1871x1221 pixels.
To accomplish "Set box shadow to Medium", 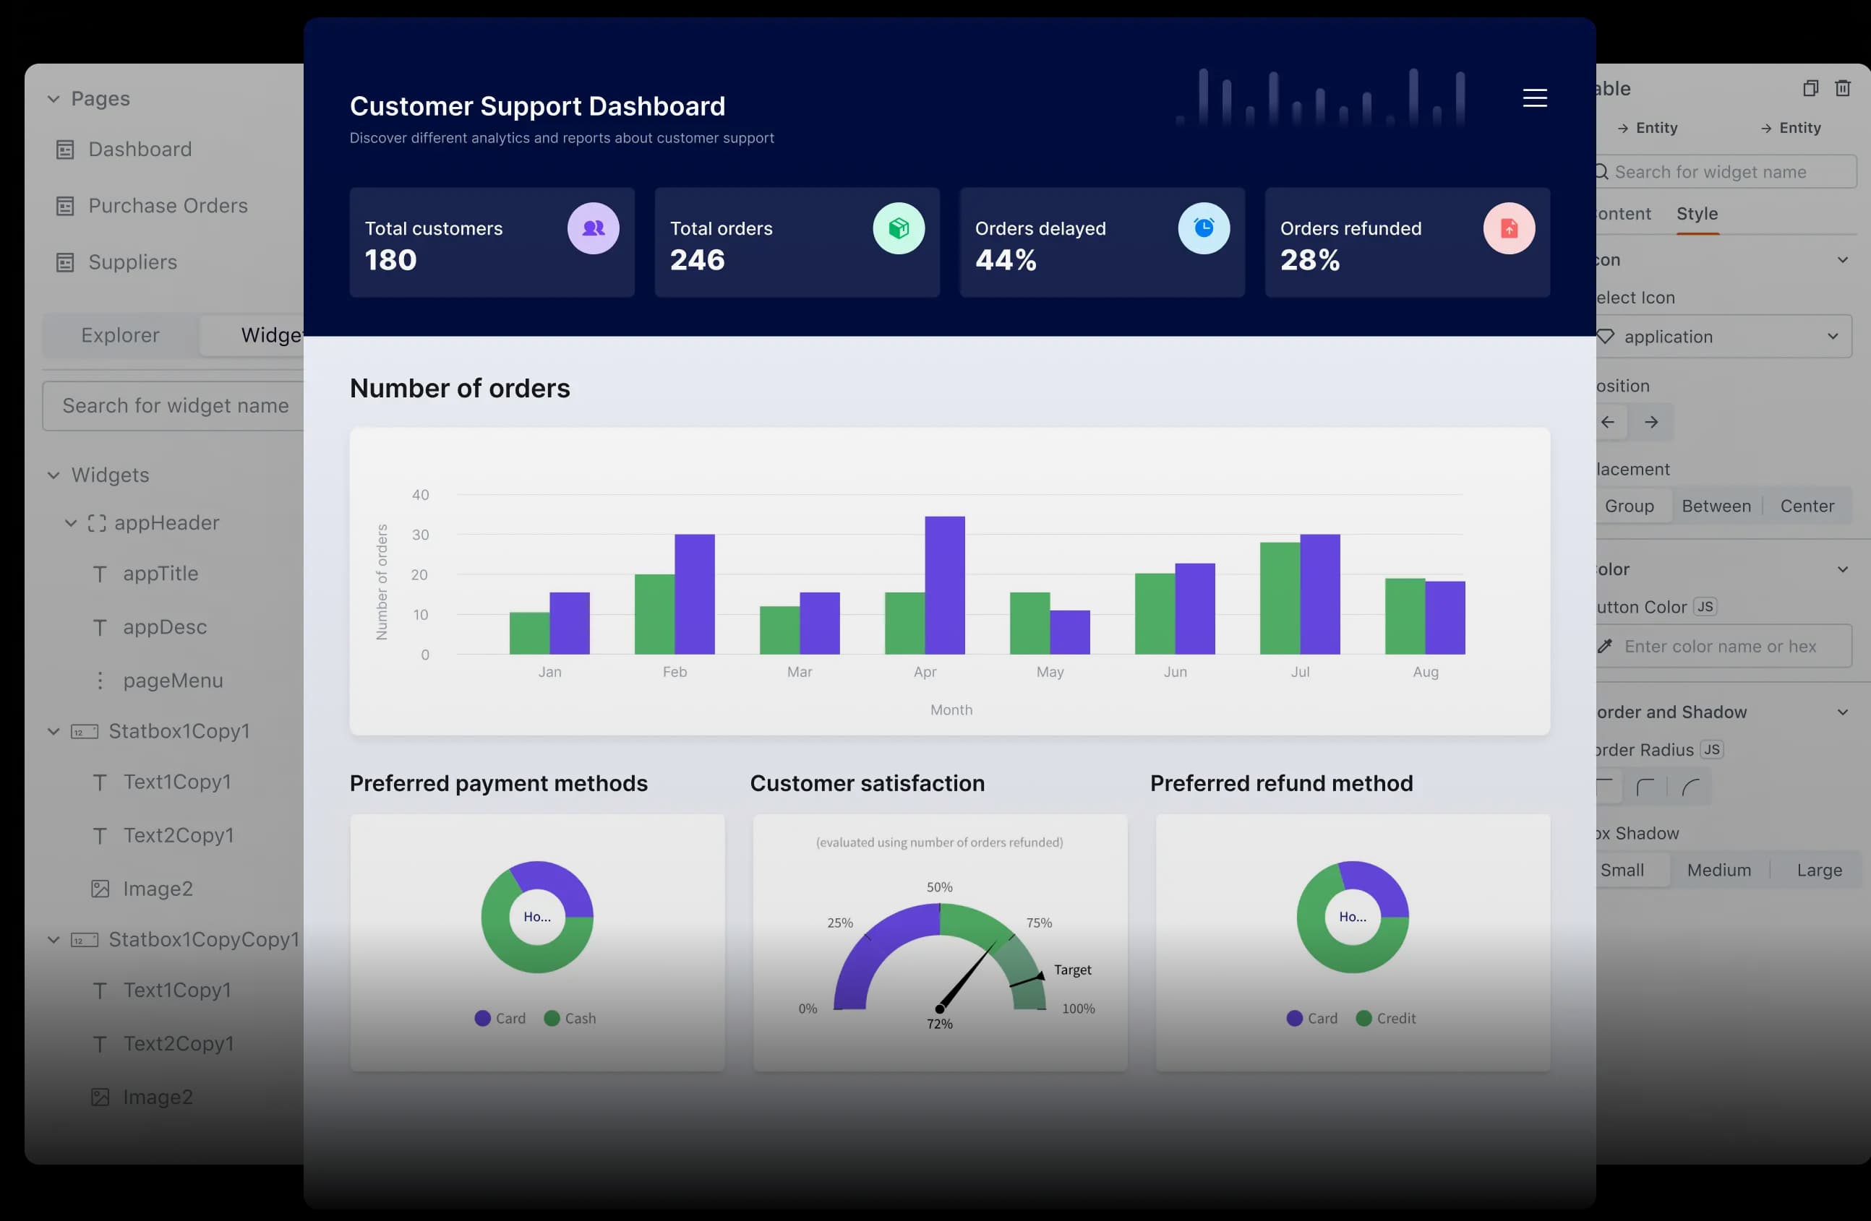I will coord(1718,870).
